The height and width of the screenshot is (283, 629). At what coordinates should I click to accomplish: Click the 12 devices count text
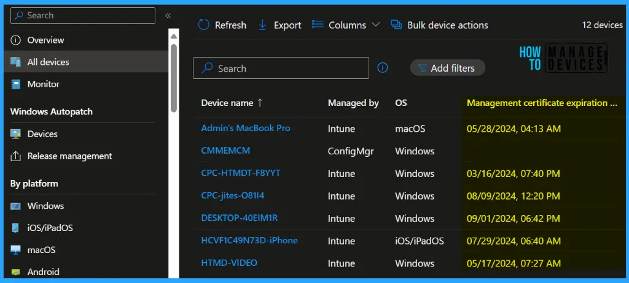pyautogui.click(x=602, y=25)
